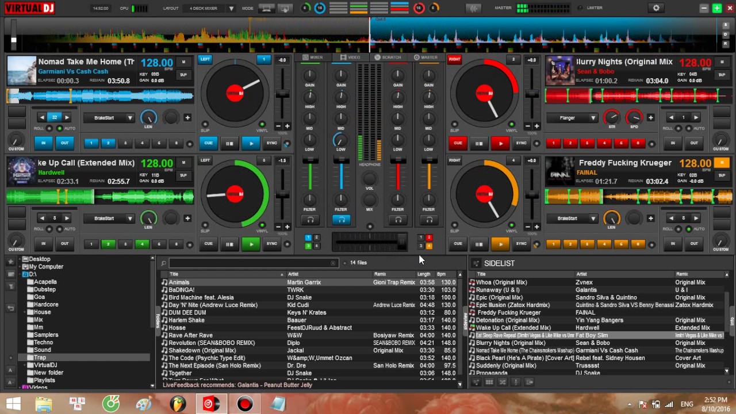Click pause/stop button on deck 1
Image resolution: width=736 pixels, height=414 pixels.
229,143
